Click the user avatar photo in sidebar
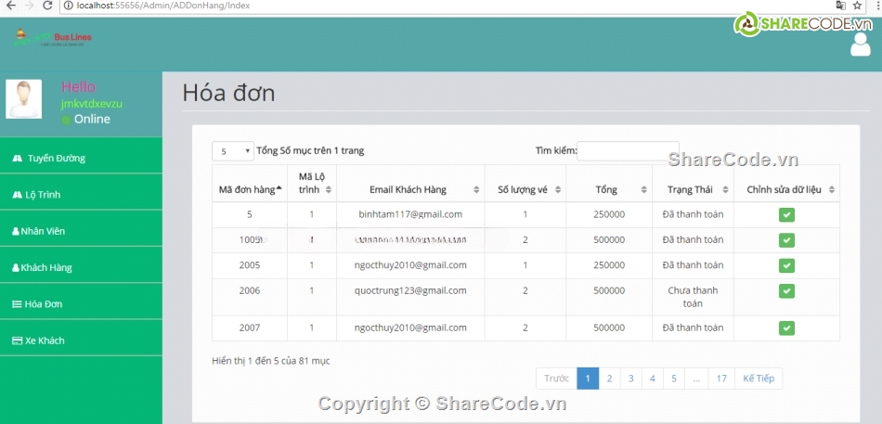 [x=23, y=99]
